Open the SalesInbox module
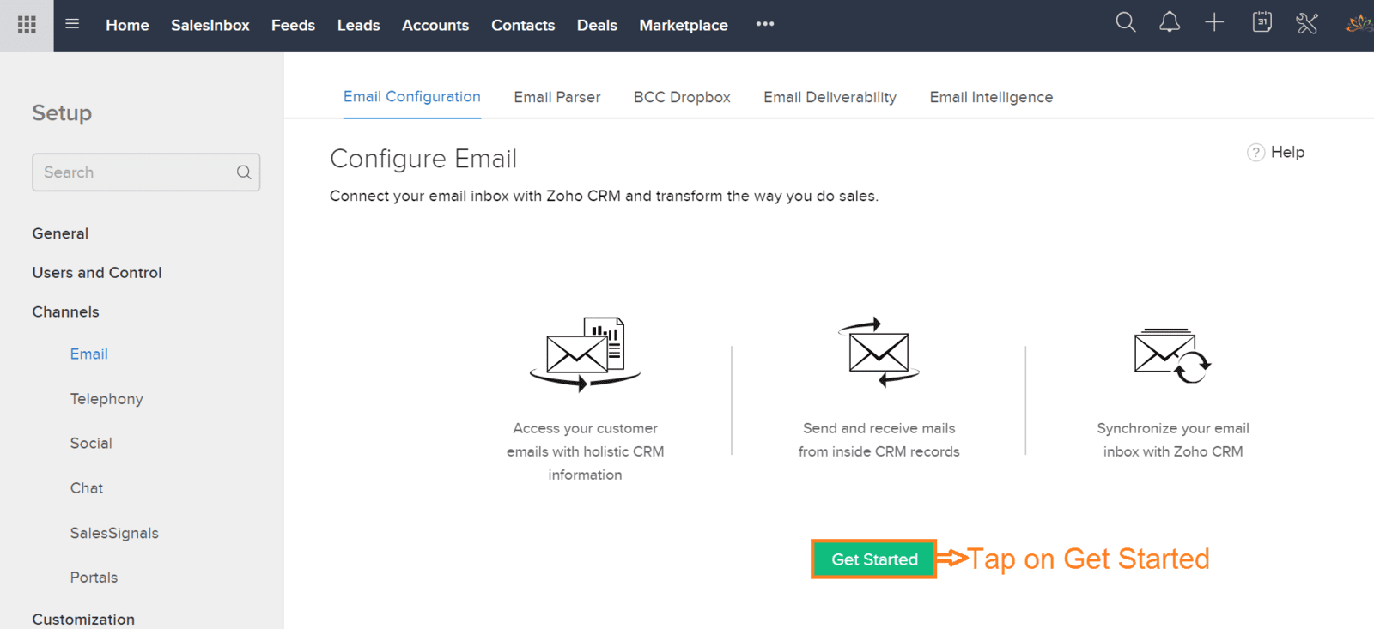This screenshot has width=1374, height=629. pos(210,26)
